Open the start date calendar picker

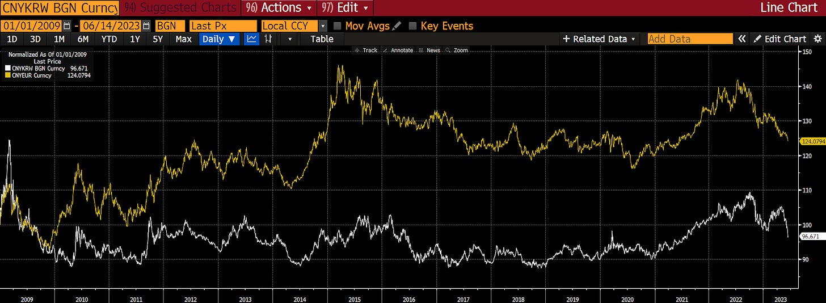(x=68, y=26)
